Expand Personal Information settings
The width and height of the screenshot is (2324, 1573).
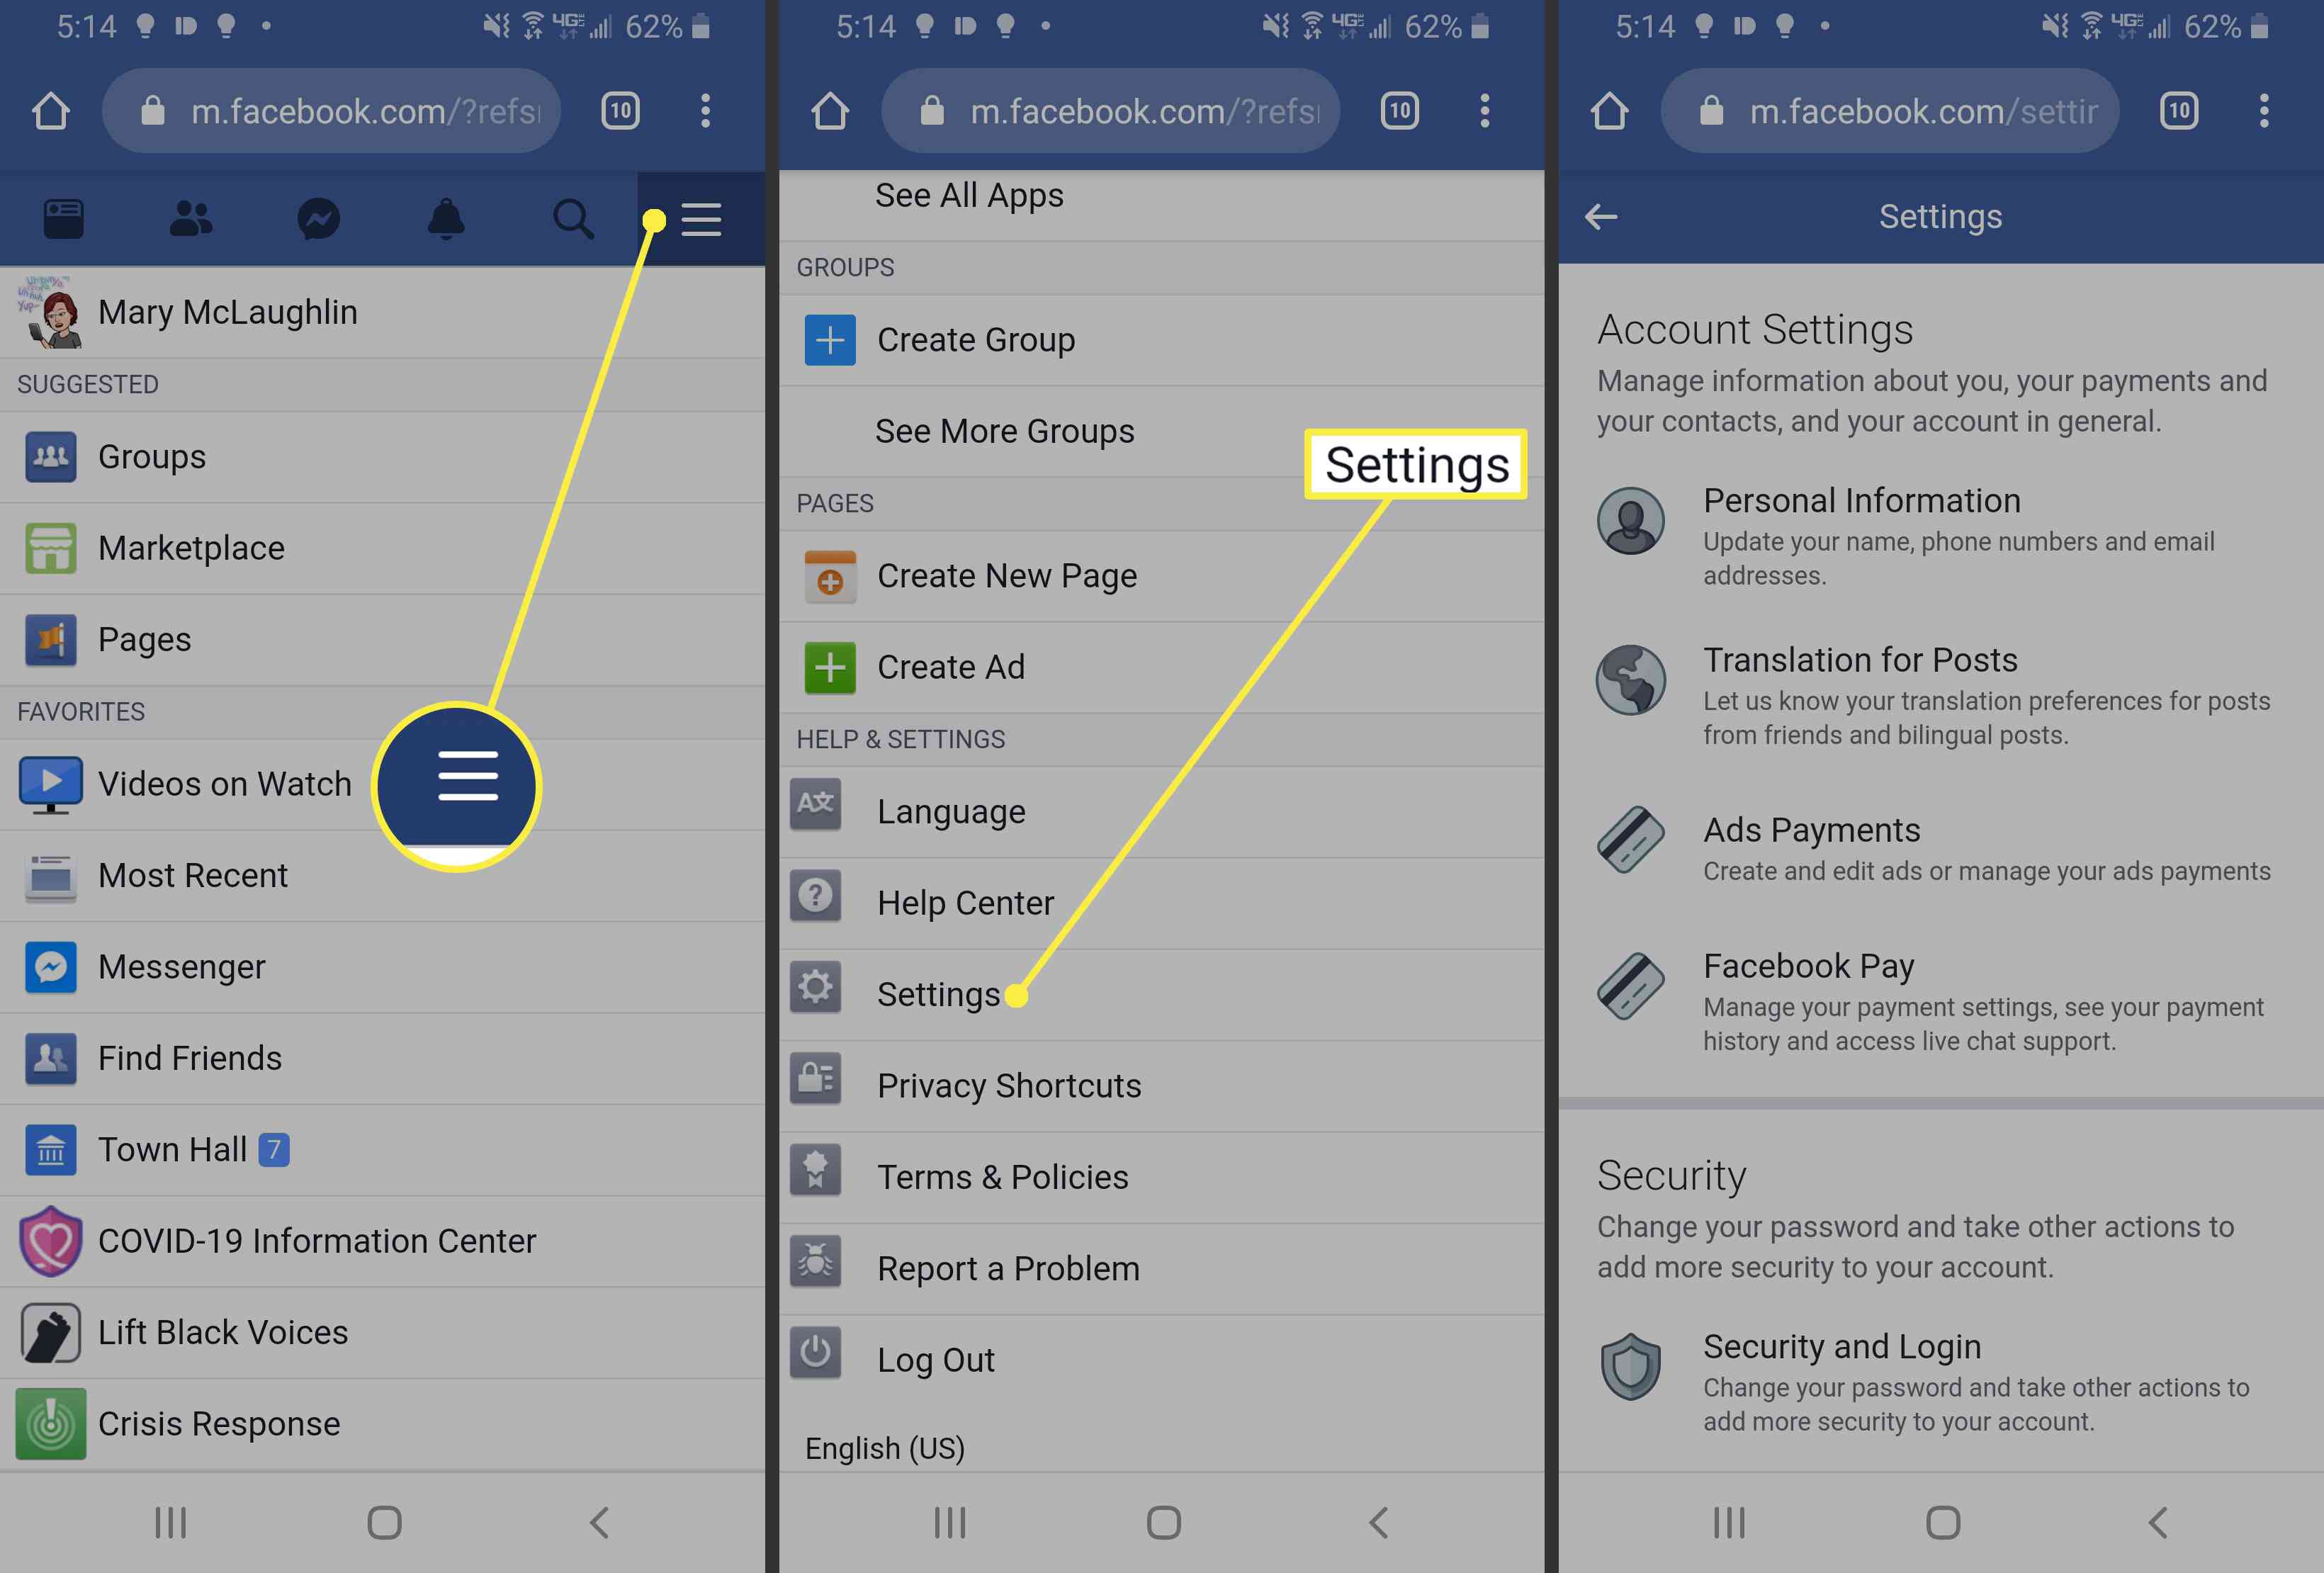(1929, 536)
